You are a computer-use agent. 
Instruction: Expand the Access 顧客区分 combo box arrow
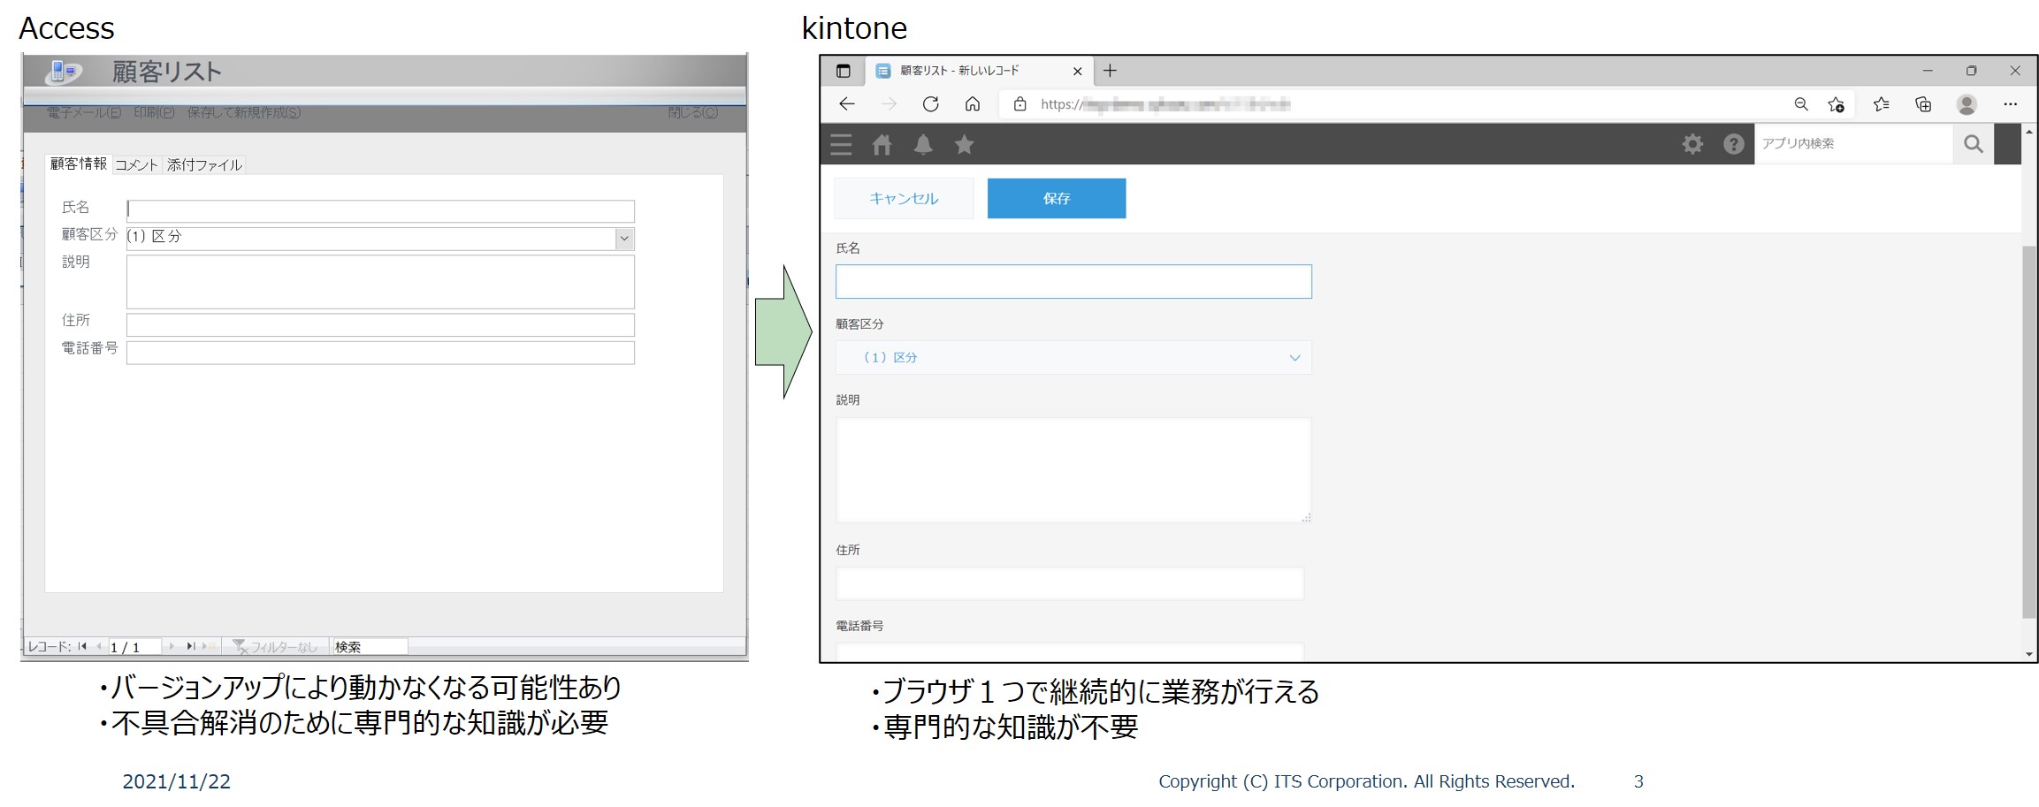point(624,239)
